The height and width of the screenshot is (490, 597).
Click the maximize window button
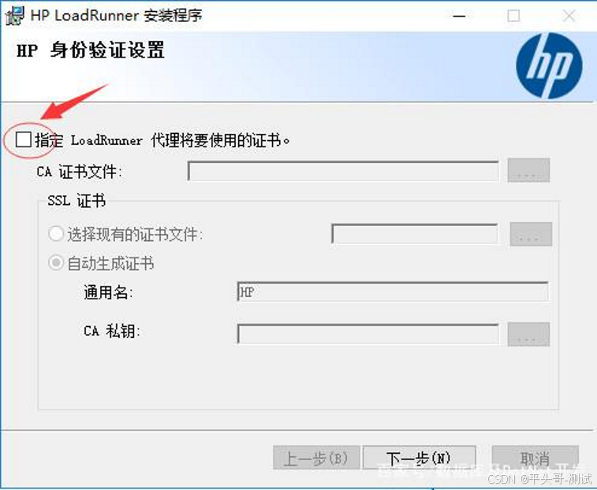click(x=513, y=16)
